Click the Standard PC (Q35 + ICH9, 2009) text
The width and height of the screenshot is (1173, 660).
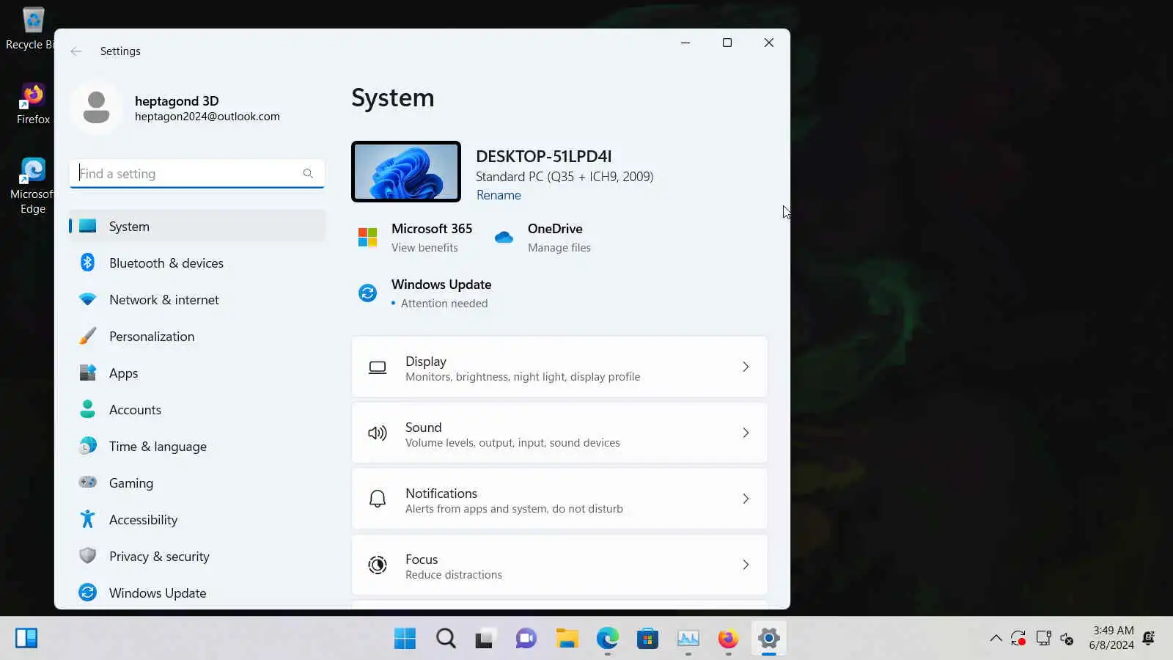coord(565,177)
